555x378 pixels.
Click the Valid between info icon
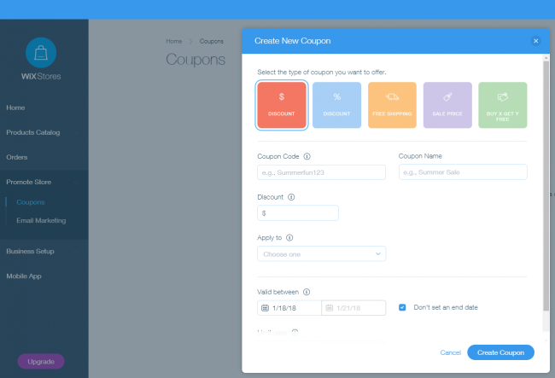tap(306, 292)
